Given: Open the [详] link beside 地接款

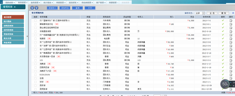Looking at the screenshot, I should tap(49, 39).
